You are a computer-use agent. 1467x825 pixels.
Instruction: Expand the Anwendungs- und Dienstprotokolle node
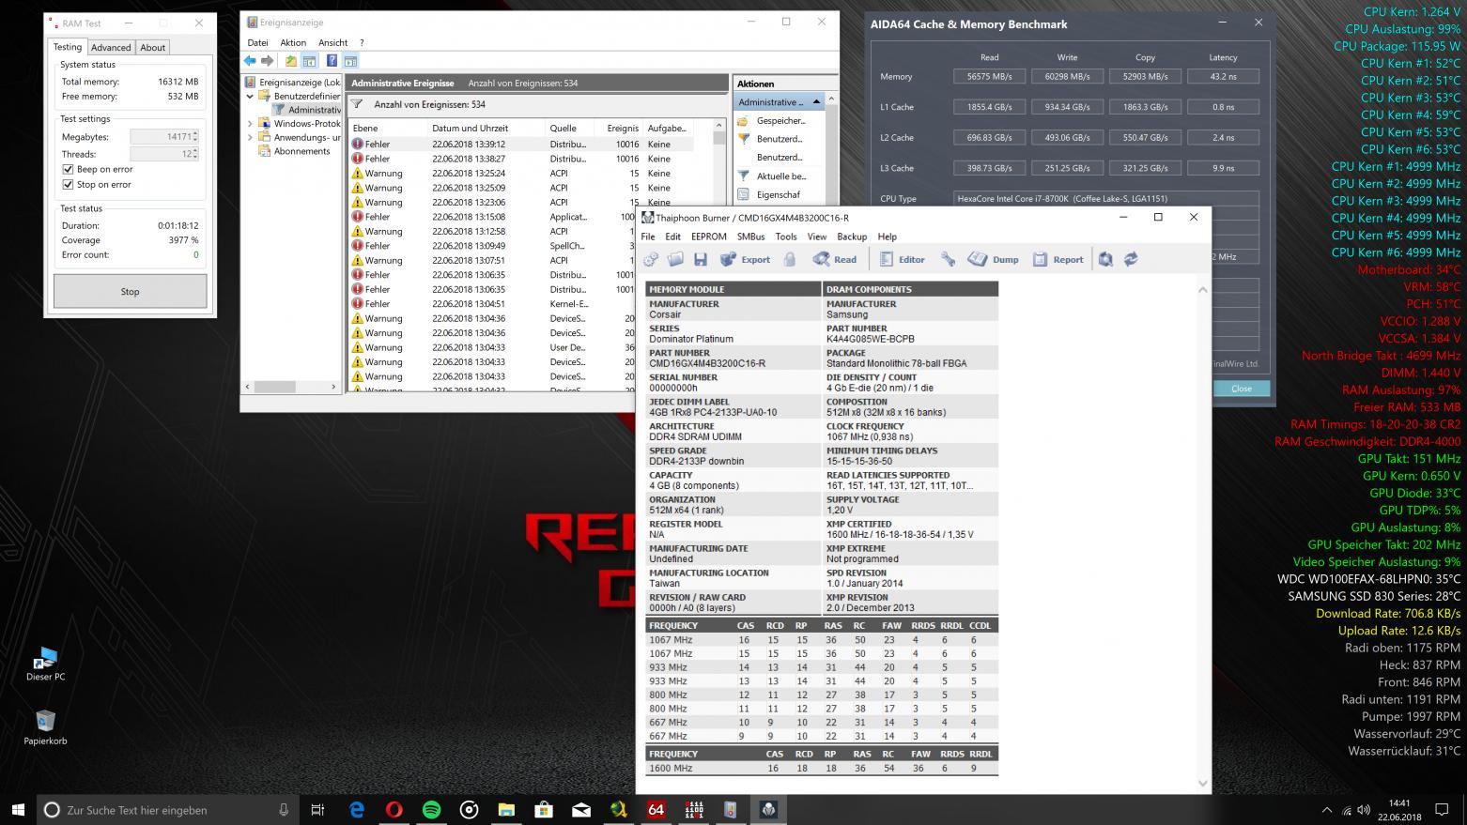coord(251,137)
